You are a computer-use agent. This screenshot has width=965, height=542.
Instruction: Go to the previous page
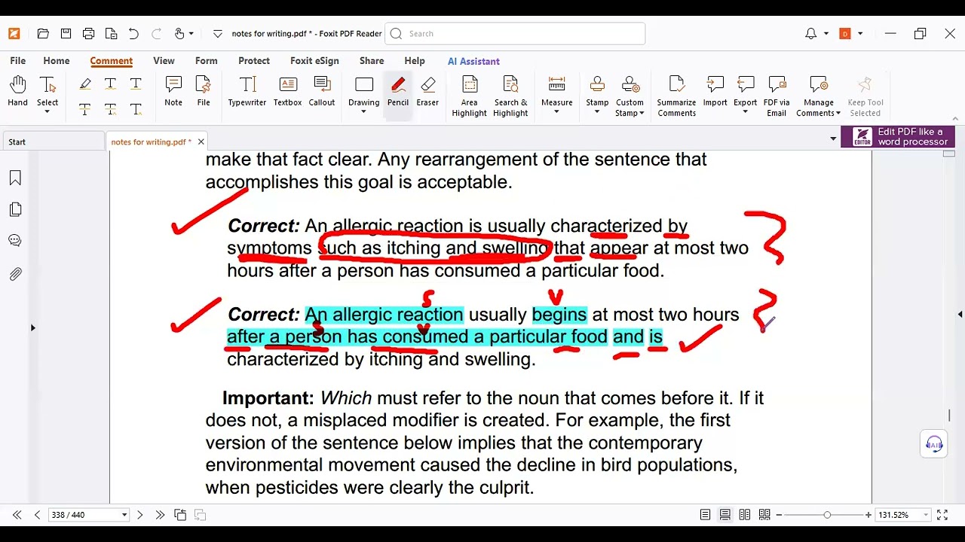[37, 515]
